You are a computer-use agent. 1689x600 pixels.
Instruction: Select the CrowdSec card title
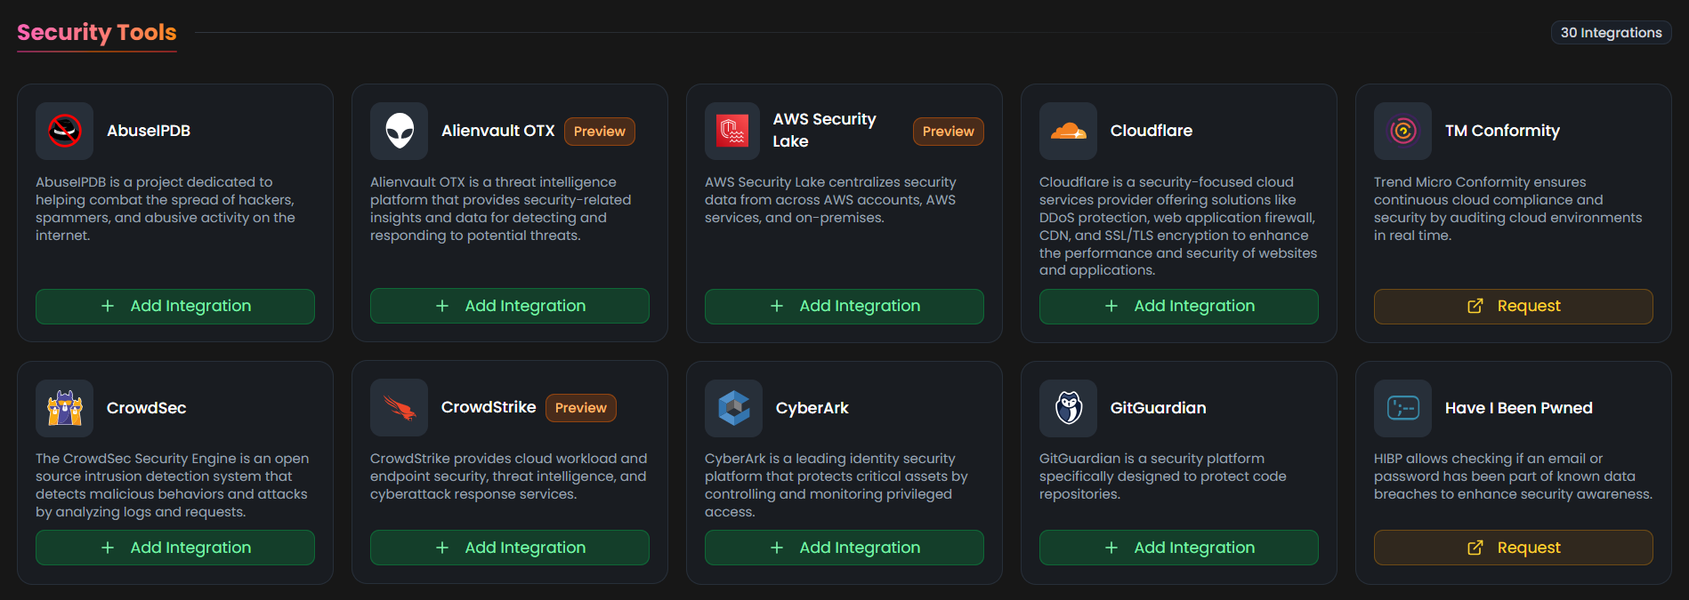coord(147,408)
